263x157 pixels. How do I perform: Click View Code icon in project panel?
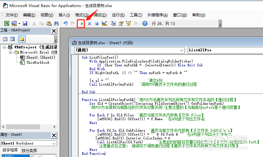(x=5, y=39)
